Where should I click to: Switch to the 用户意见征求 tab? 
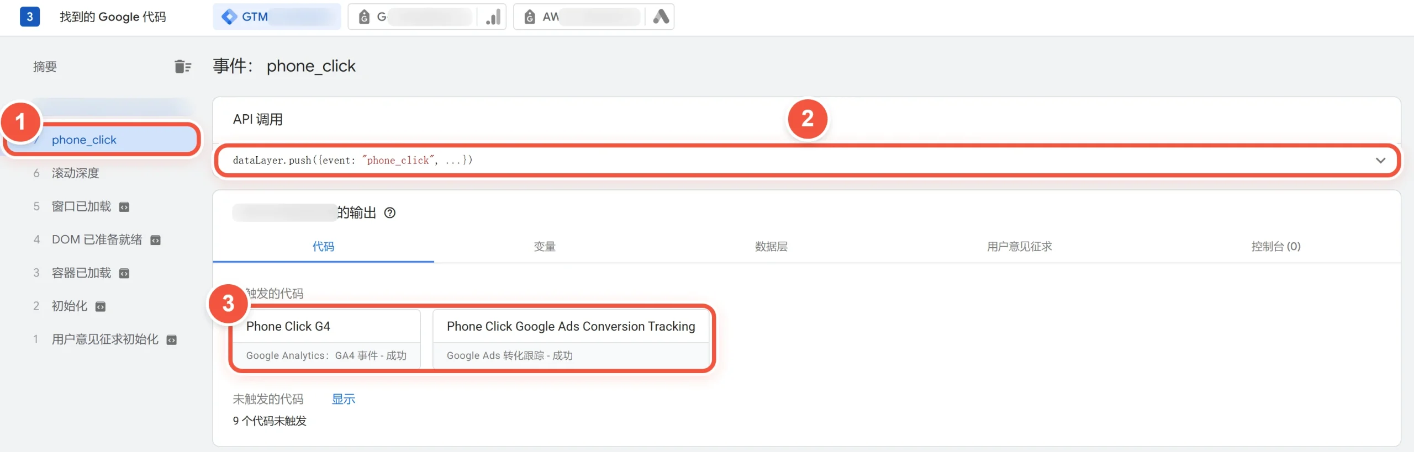1020,246
